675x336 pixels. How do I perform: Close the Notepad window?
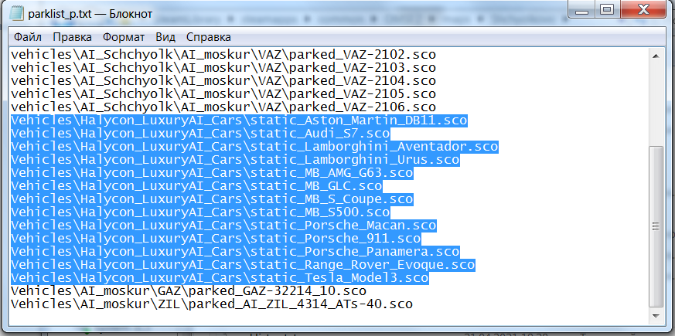[643, 9]
